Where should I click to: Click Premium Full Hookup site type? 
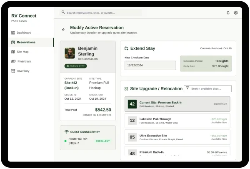point(99,85)
